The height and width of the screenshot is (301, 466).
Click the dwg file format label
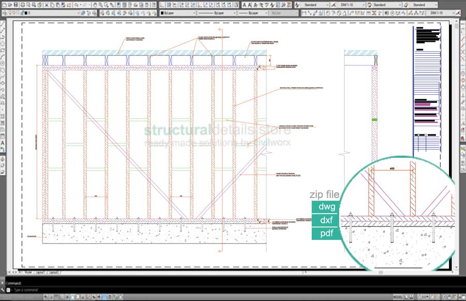(x=326, y=206)
